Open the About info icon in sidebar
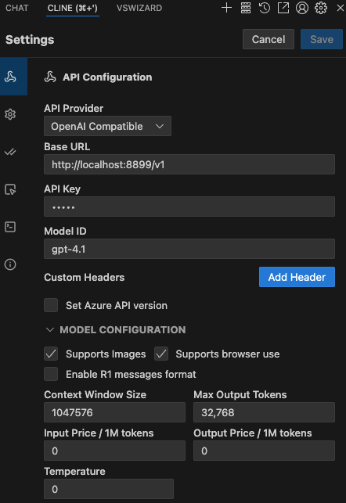This screenshot has width=346, height=503. [10, 264]
